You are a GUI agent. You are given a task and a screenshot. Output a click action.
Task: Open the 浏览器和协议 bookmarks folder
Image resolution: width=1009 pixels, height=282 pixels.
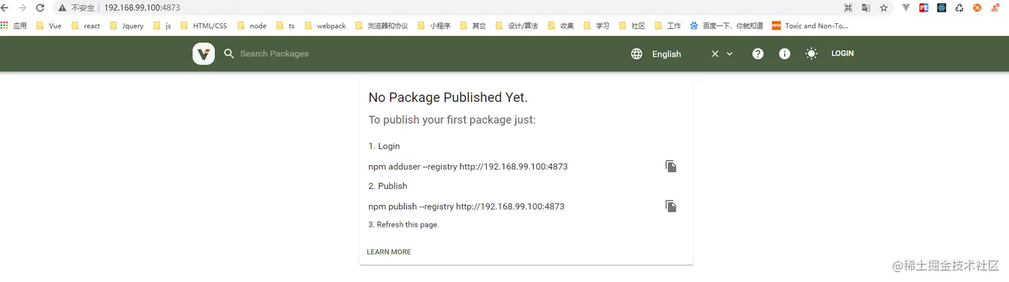[381, 26]
